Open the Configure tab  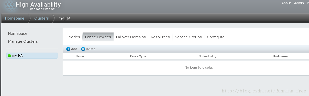click(216, 37)
